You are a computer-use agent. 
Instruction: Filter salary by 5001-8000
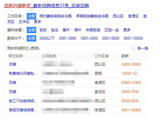pos(111,38)
